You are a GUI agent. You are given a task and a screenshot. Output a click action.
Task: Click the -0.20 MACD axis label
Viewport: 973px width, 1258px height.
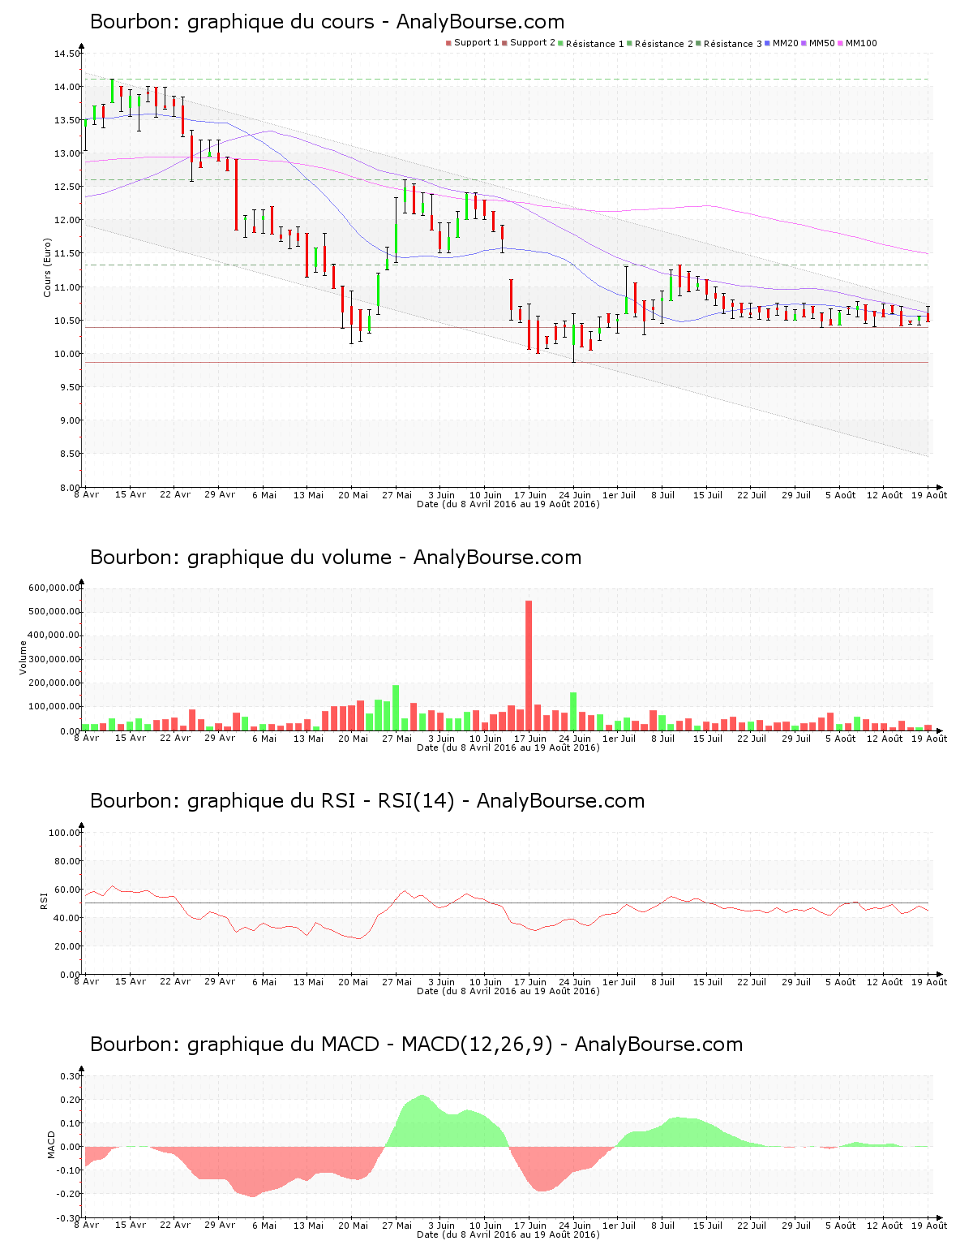pyautogui.click(x=69, y=1195)
